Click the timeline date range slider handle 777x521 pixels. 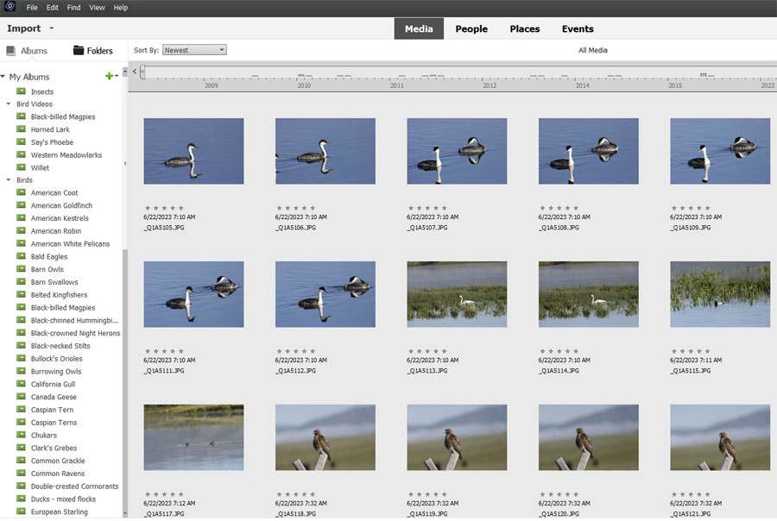(142, 73)
